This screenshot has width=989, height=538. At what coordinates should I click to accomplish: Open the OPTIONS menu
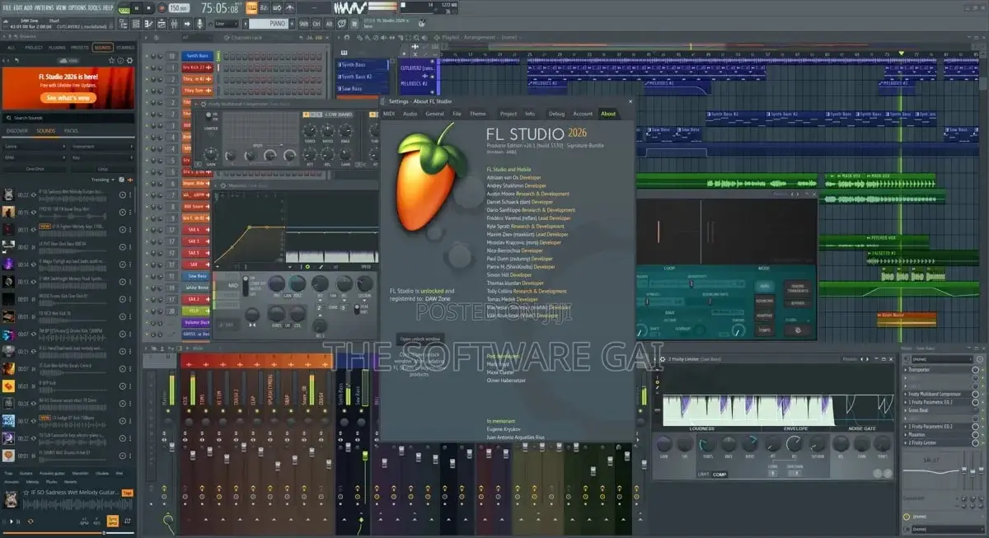click(x=77, y=7)
